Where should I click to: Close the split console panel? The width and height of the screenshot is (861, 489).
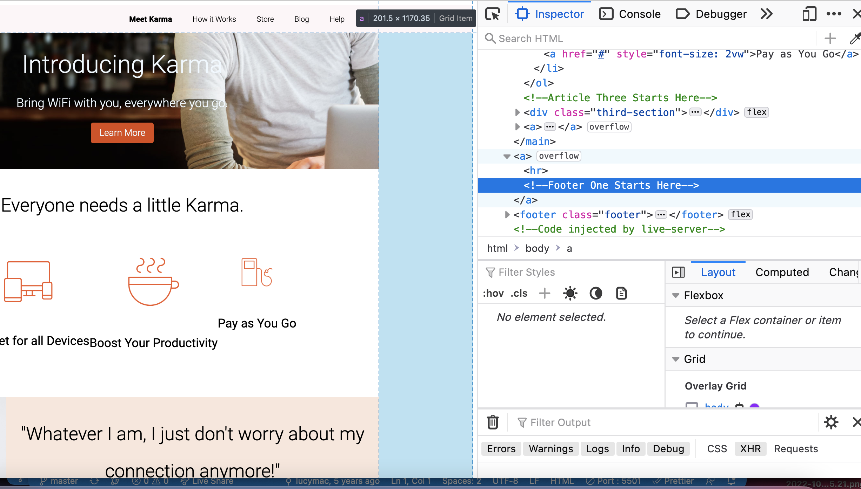click(x=856, y=422)
